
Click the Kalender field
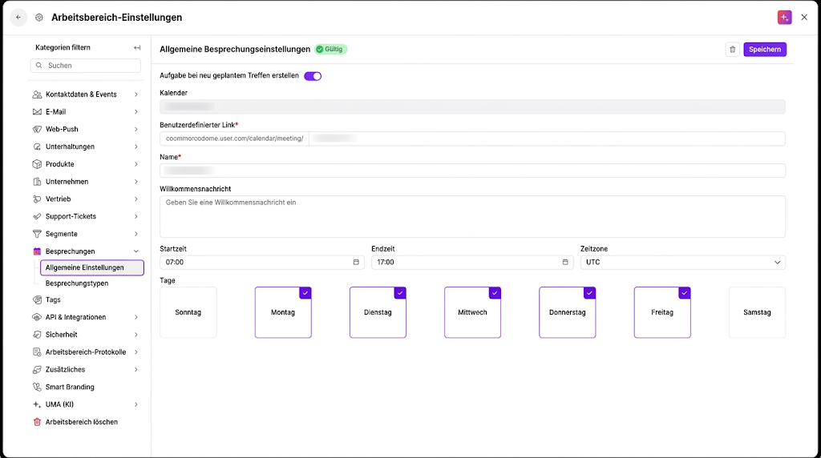point(472,106)
